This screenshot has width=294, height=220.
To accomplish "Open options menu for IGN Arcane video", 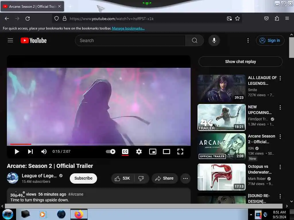I will (x=280, y=137).
